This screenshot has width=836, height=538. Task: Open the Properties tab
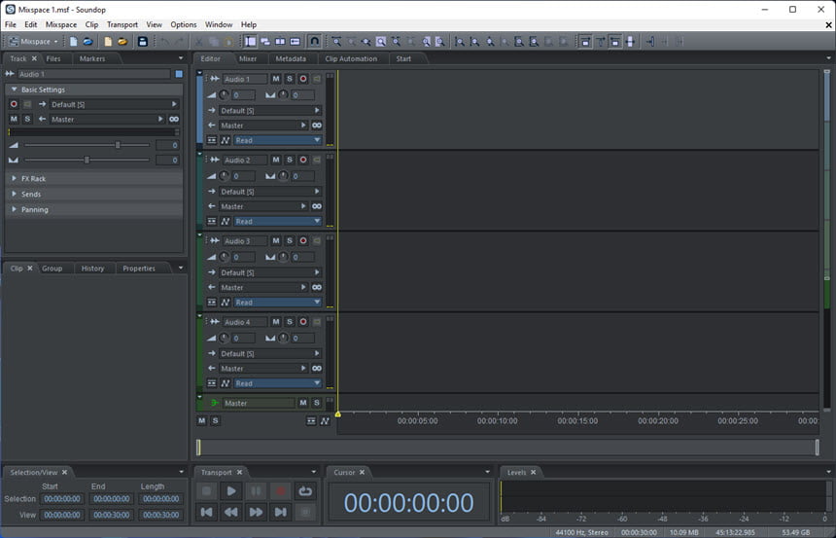(139, 269)
